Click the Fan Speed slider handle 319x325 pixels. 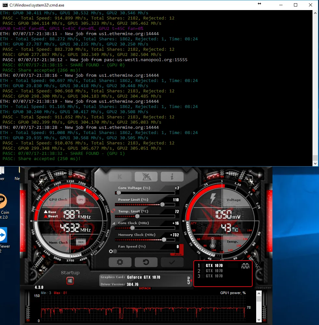point(115,251)
